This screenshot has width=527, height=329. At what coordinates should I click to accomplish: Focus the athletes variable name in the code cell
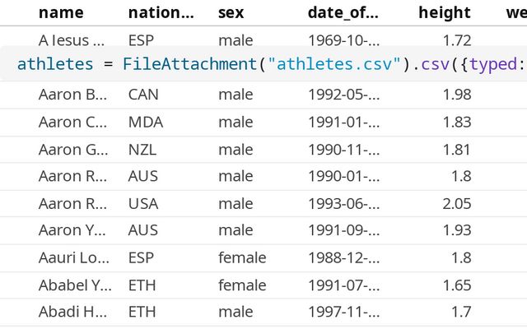tap(53, 64)
